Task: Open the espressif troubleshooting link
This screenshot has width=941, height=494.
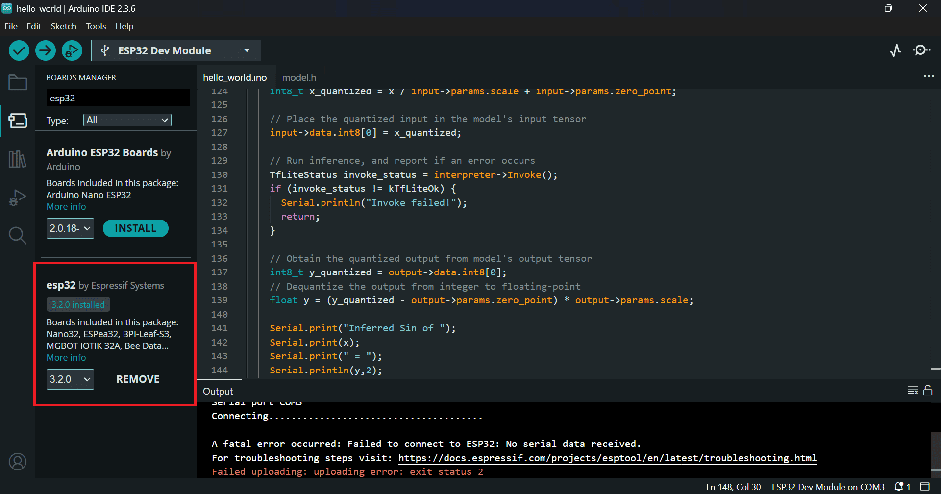Action: click(607, 458)
